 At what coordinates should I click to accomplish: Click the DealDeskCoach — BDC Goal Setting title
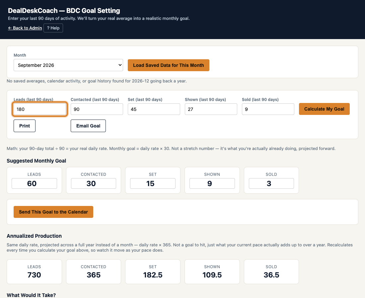tap(64, 11)
